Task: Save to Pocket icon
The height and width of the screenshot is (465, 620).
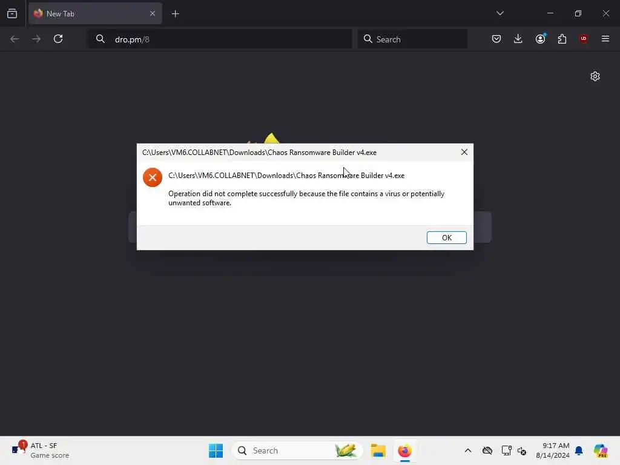Action: click(496, 39)
